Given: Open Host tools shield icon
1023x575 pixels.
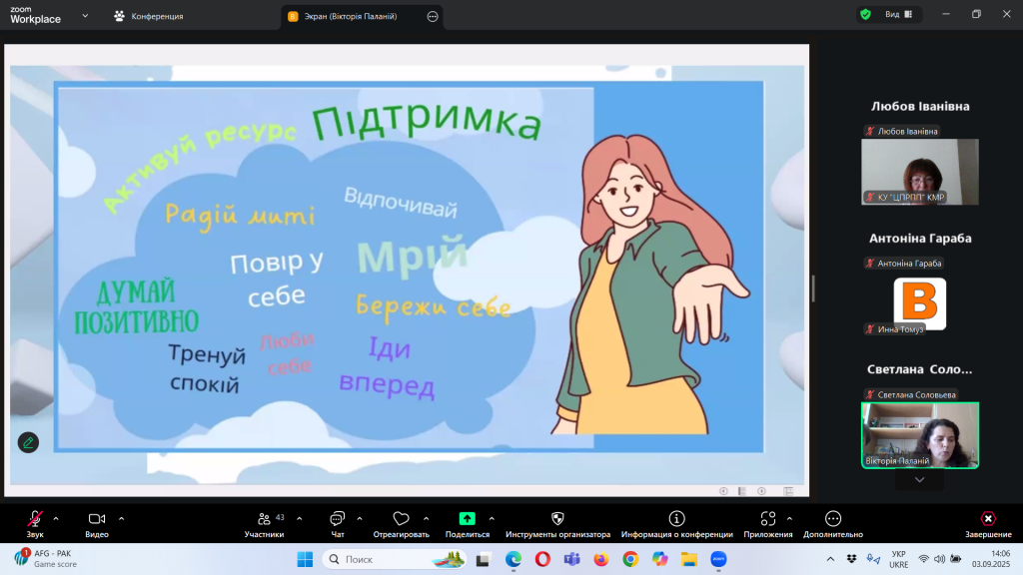Looking at the screenshot, I should [557, 519].
